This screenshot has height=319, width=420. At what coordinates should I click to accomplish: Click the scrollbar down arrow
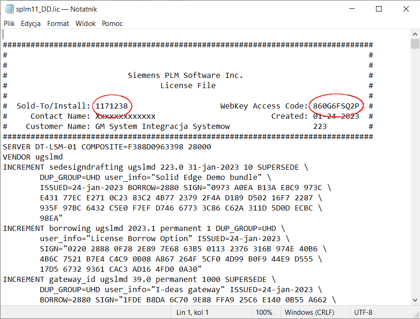tap(415, 300)
